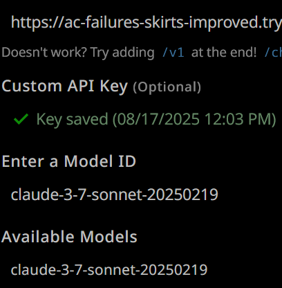
Task: Click "sonnet" in the Available Models entry
Action: [111, 270]
